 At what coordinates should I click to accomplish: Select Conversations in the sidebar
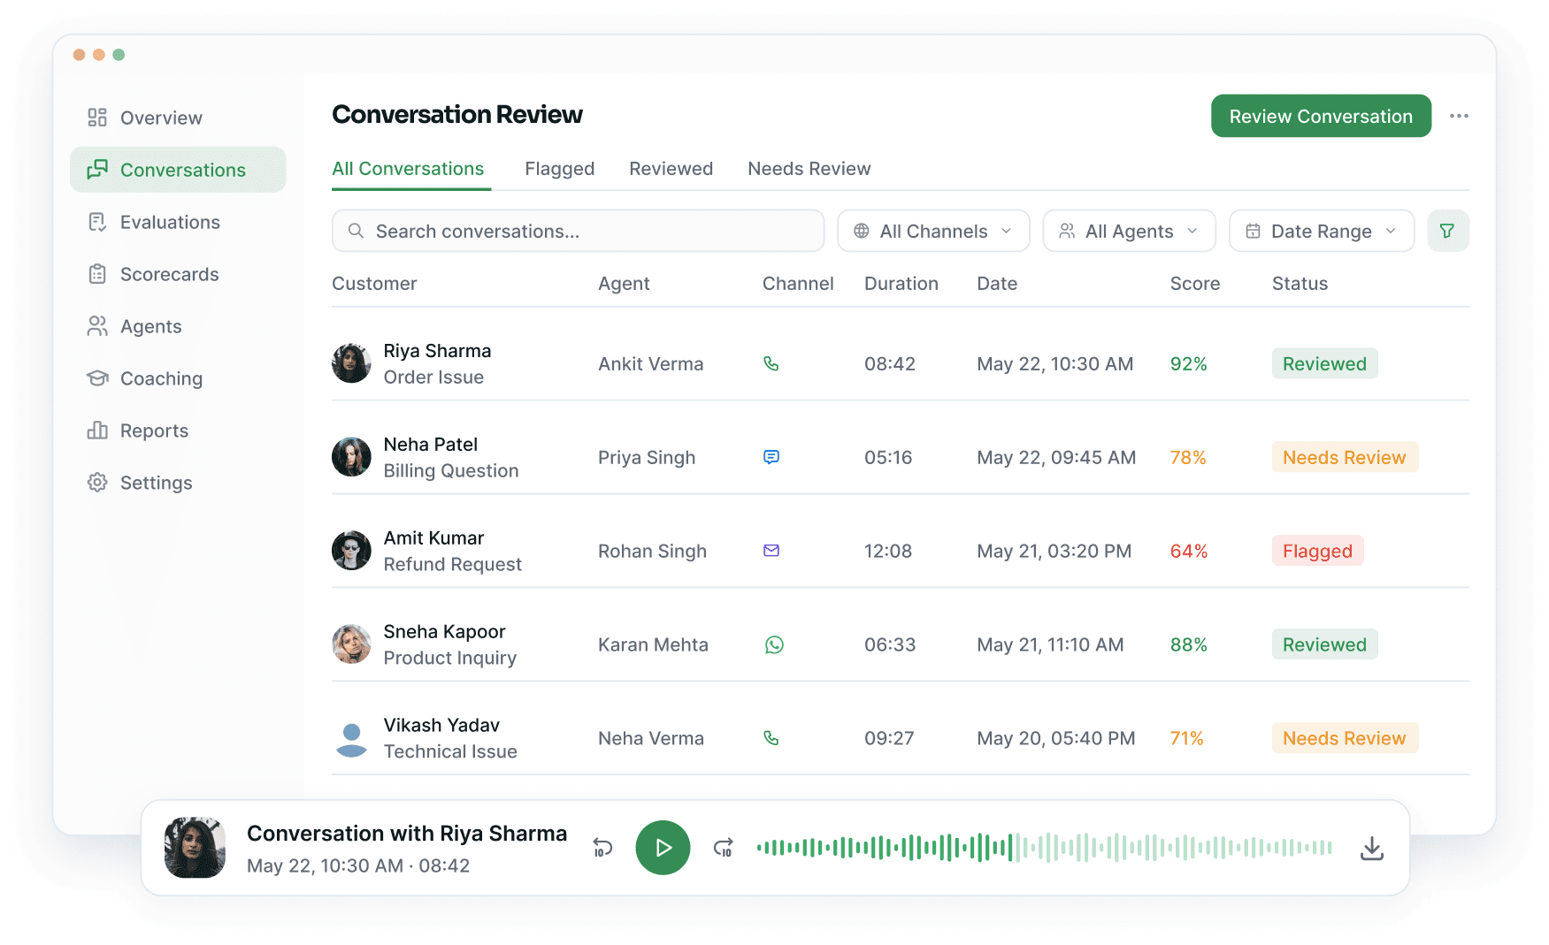click(x=178, y=170)
